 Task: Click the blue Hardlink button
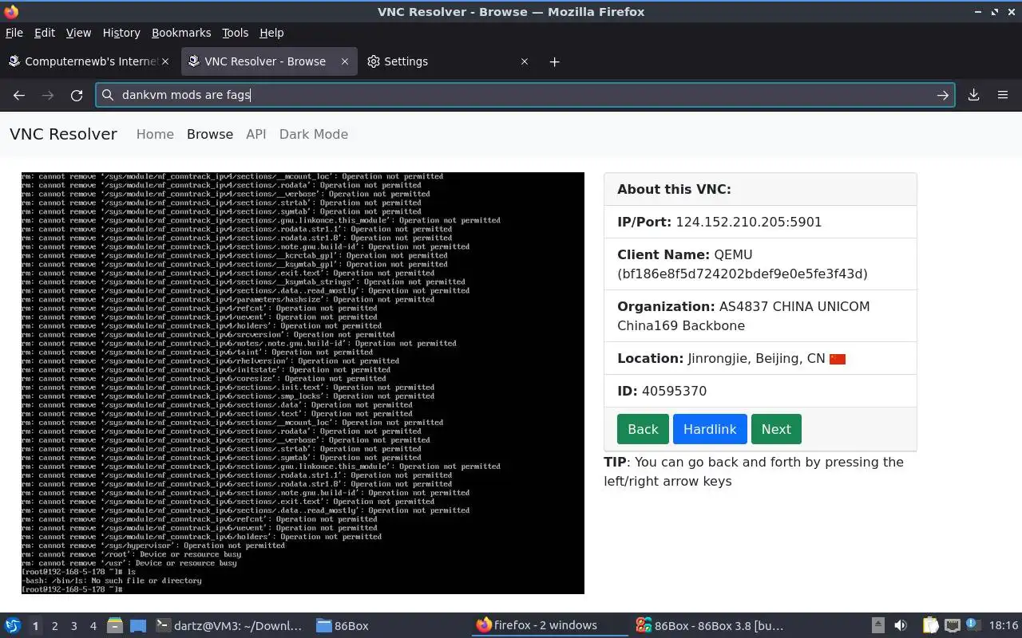coord(710,429)
